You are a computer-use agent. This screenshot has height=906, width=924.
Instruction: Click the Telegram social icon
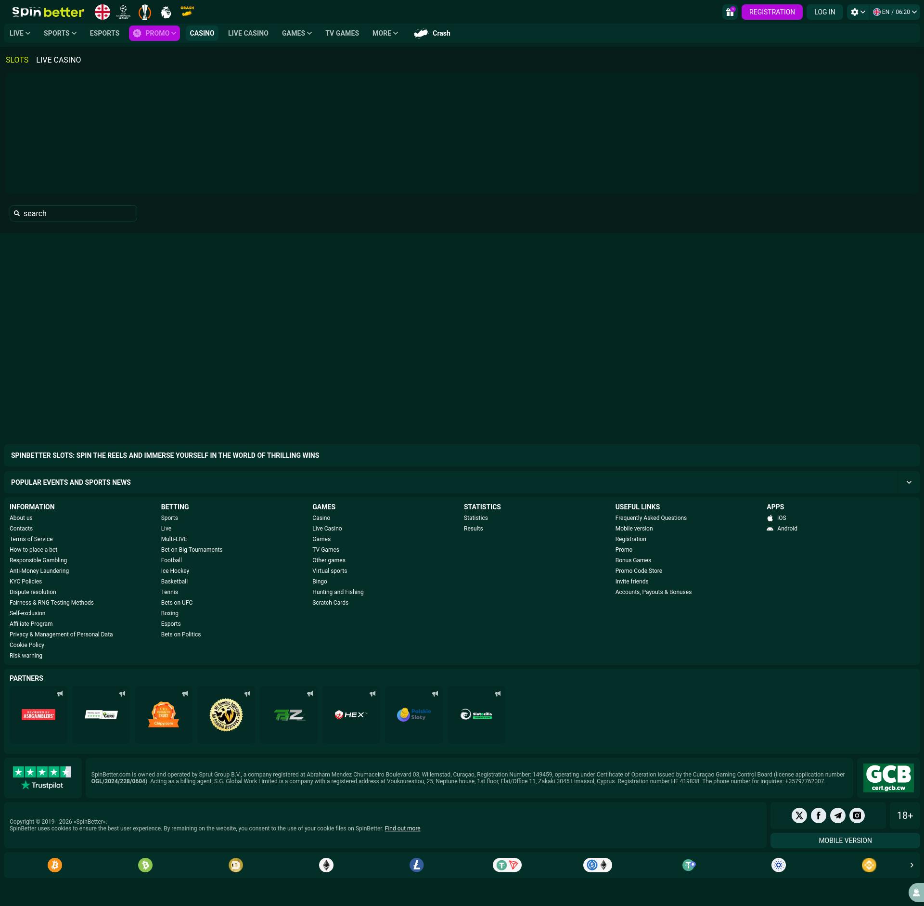point(837,815)
